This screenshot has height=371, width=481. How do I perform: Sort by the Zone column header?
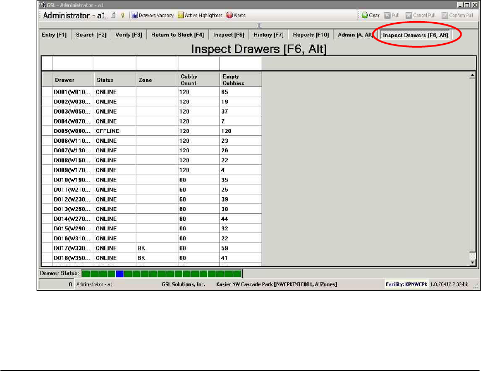(x=157, y=80)
